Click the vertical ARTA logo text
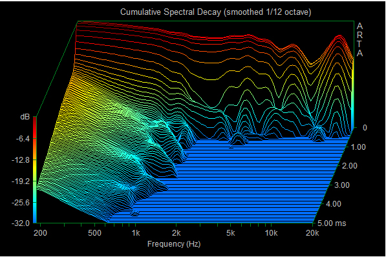 pyautogui.click(x=359, y=39)
